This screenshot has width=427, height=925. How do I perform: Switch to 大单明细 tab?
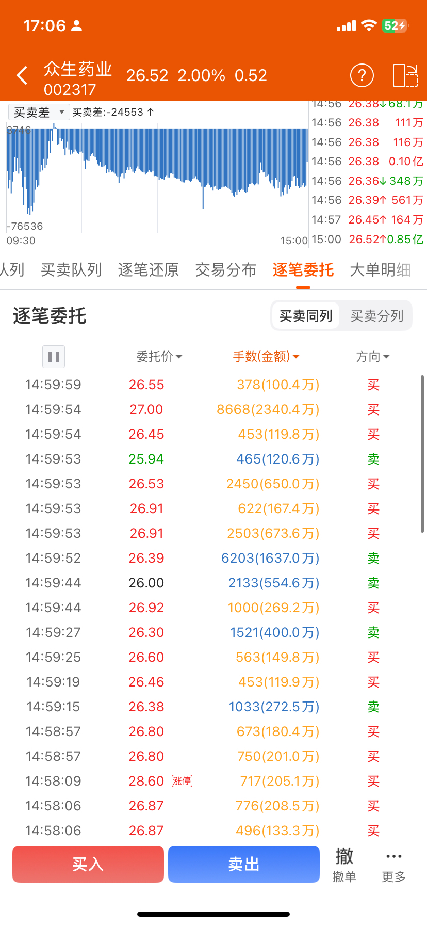[381, 270]
